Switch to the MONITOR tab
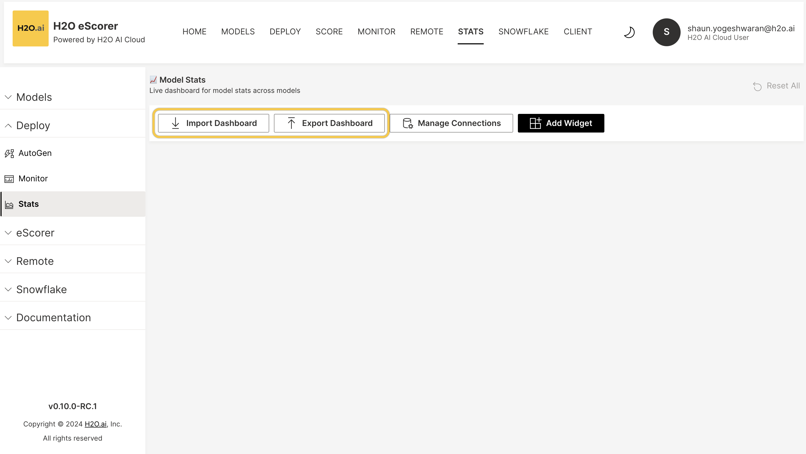 click(x=376, y=31)
